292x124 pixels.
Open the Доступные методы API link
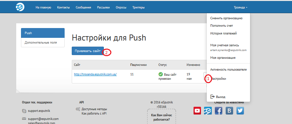pyautogui.click(x=94, y=109)
